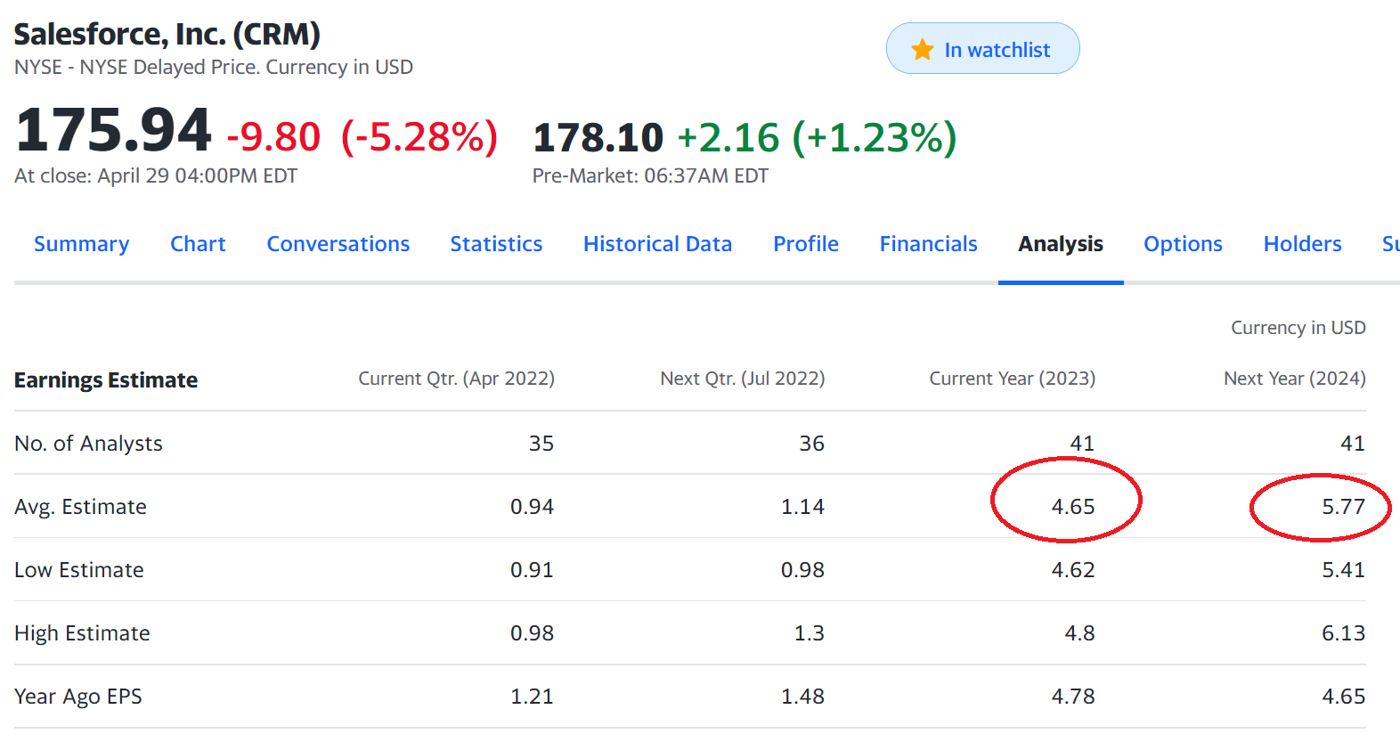Click the Year Ago EPS row label
Image resolution: width=1400 pixels, height=742 pixels.
tap(77, 697)
